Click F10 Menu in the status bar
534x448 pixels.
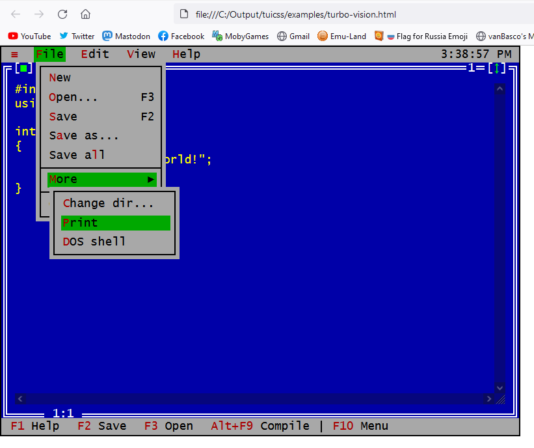360,426
